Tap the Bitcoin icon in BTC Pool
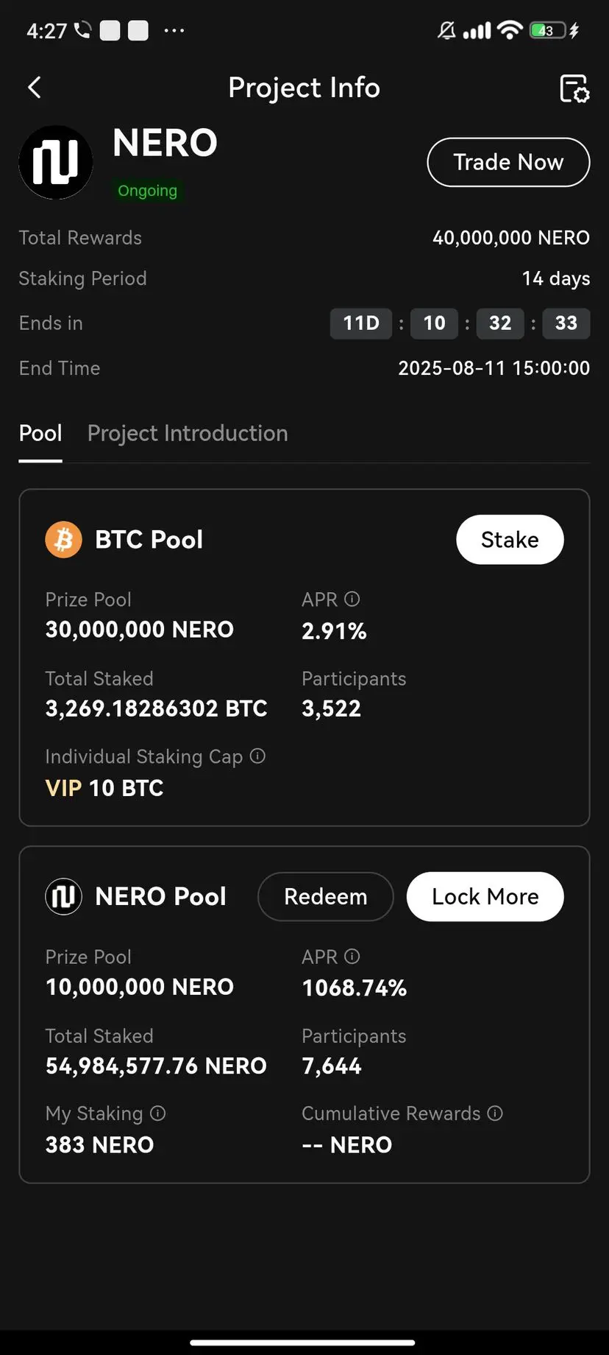 [x=64, y=540]
